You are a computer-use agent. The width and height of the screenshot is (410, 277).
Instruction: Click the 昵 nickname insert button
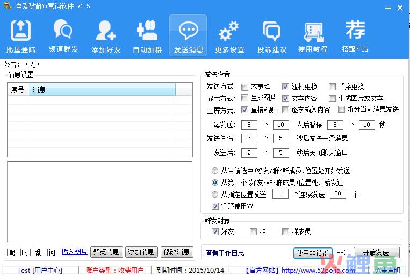(12, 252)
